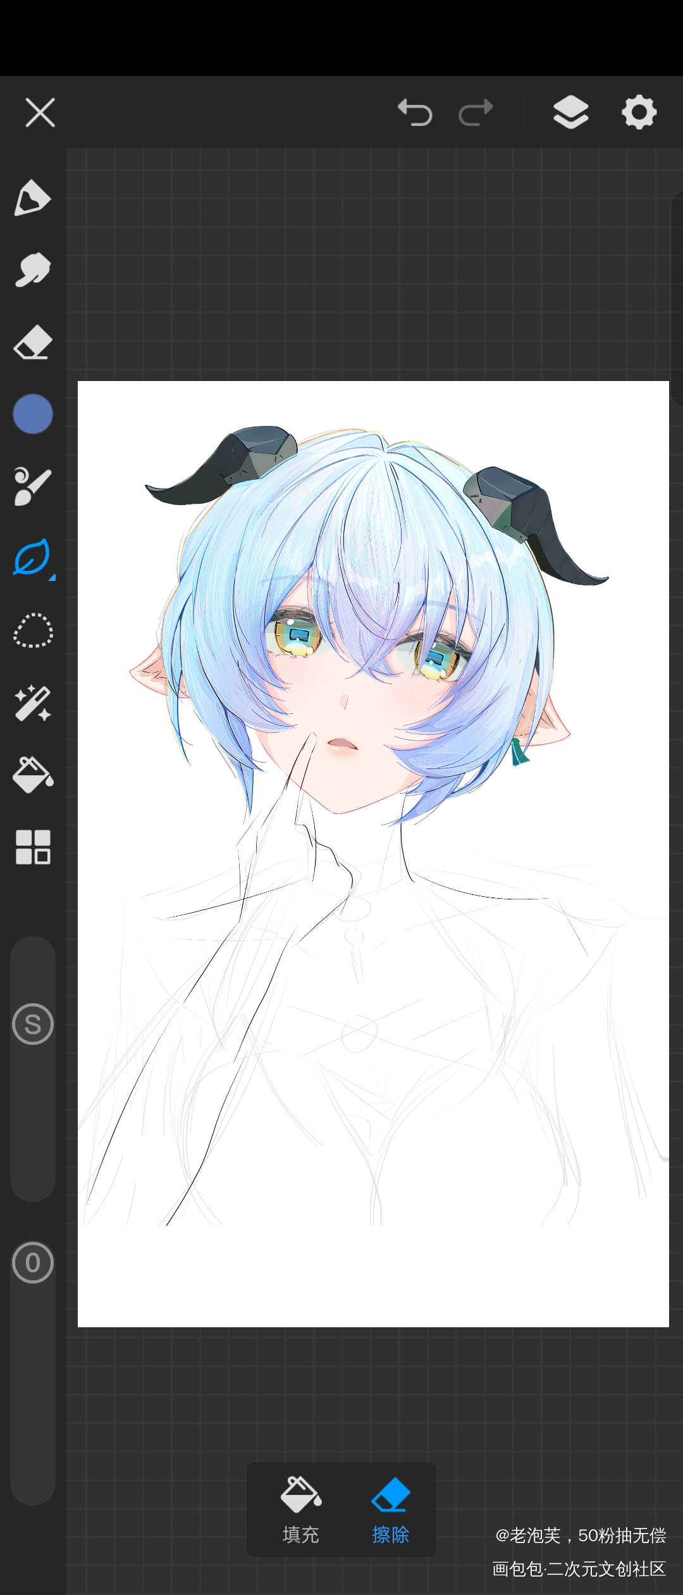This screenshot has height=1595, width=683.
Task: Click the lower vertical opacity slider
Action: pyautogui.click(x=33, y=1392)
